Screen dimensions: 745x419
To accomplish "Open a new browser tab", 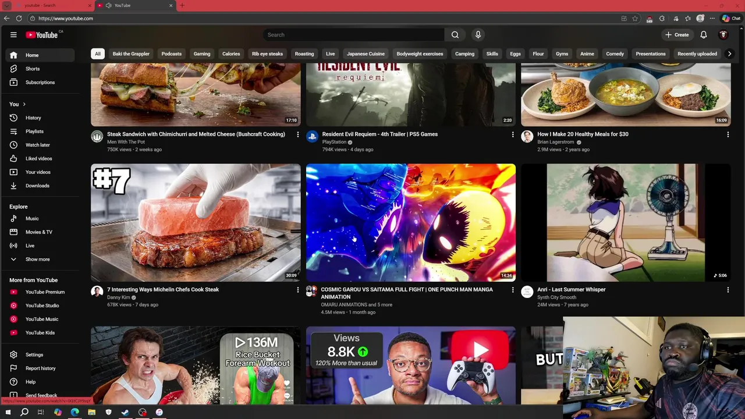I will 182,5.
